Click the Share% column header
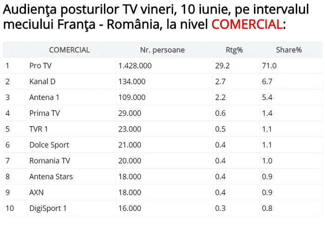Viewport: 325px width, 235px height. 288,50
